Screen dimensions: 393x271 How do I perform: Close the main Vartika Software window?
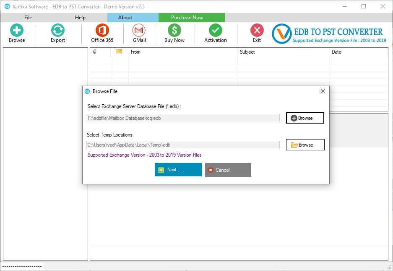pyautogui.click(x=383, y=7)
